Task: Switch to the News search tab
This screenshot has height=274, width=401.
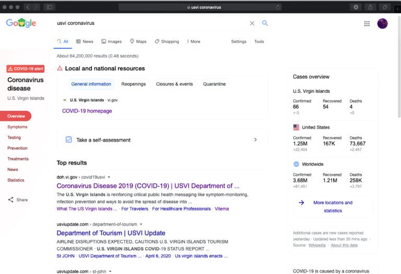Action: pos(85,41)
